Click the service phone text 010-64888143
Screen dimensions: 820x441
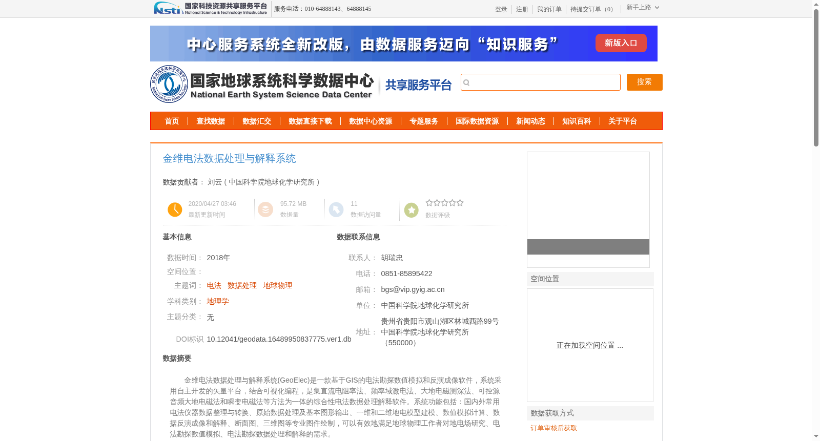(322, 9)
